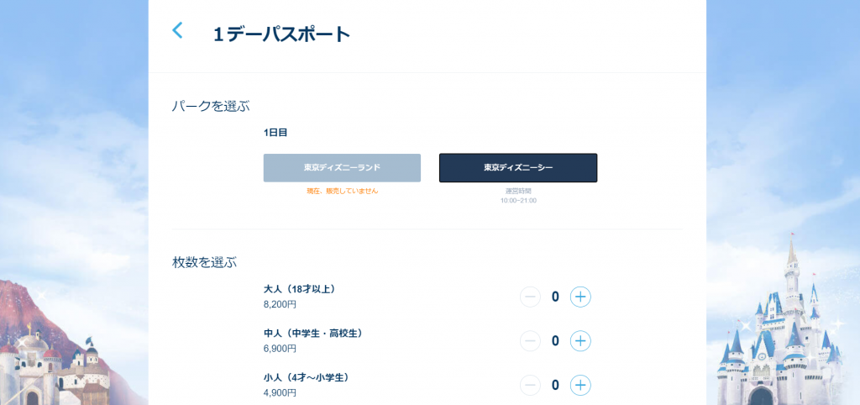Go back using the left chevron arrow

click(x=177, y=30)
